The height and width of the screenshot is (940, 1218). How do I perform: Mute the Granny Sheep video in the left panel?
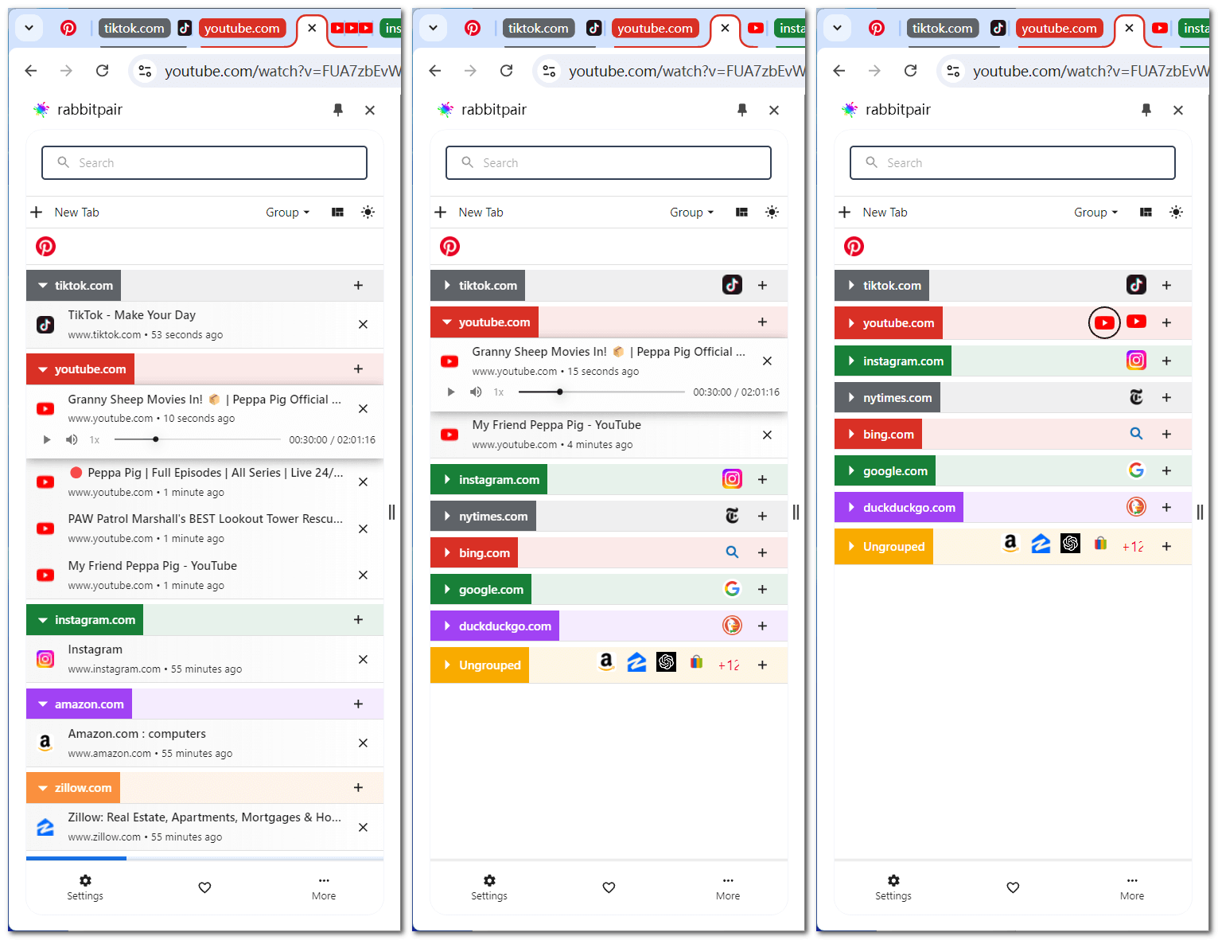[72, 439]
